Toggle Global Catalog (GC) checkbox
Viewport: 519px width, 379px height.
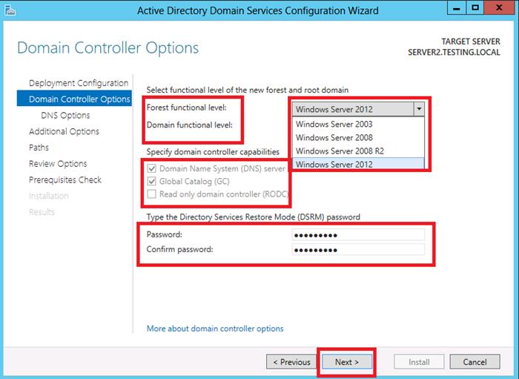(x=151, y=182)
